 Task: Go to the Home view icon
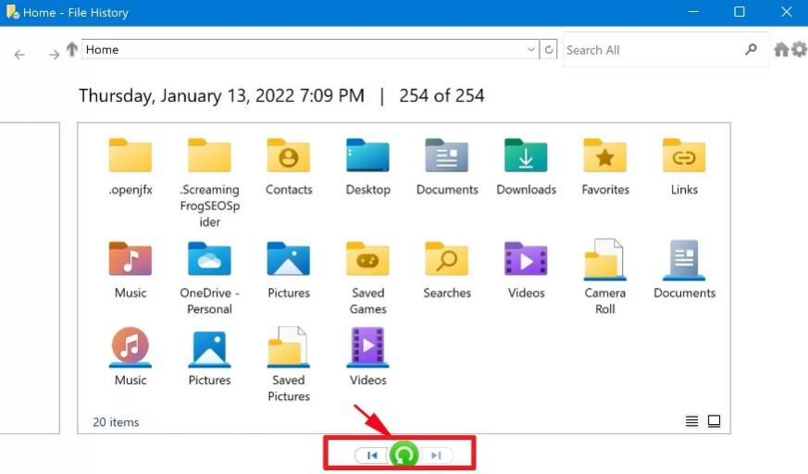tap(781, 49)
